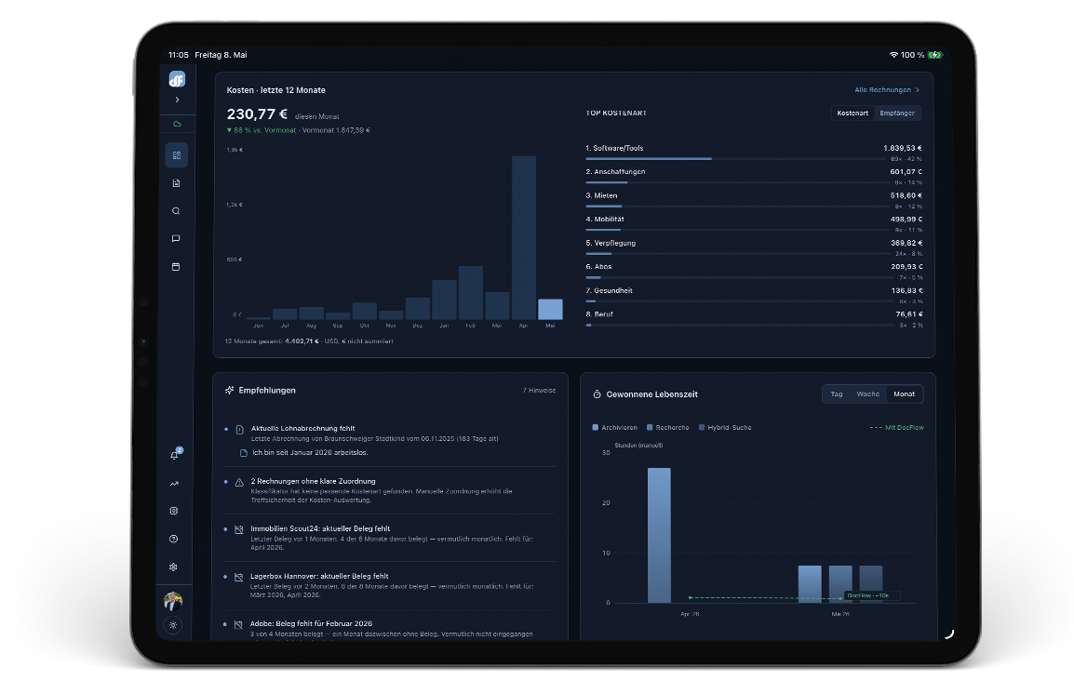1074x694 pixels.
Task: Switch to the 'Empfänger' segment
Action: [896, 113]
